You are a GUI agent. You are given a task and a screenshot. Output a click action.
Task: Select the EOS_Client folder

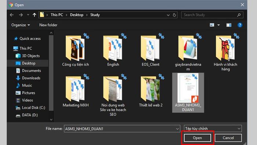[x=151, y=50]
